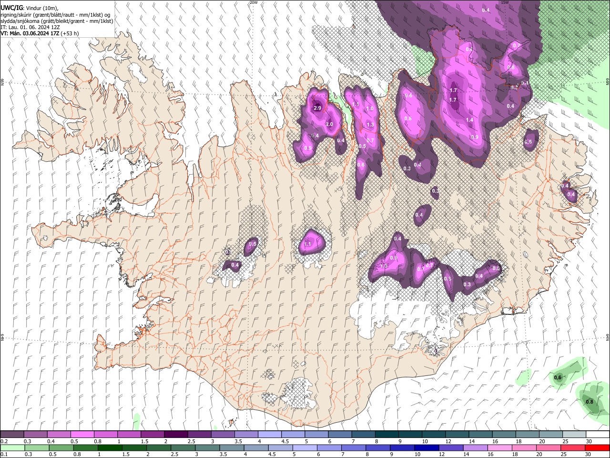Click the lower legend swatch between 25 and 30

[574, 448]
